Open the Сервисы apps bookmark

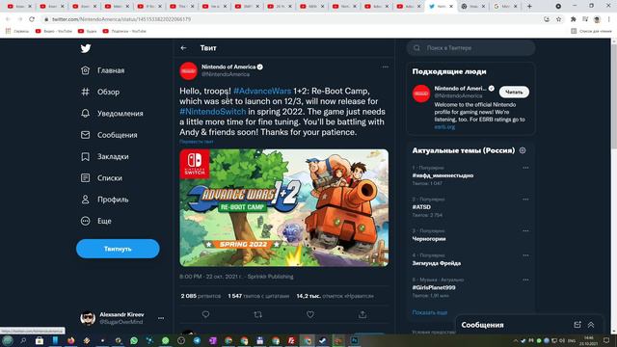[17, 31]
